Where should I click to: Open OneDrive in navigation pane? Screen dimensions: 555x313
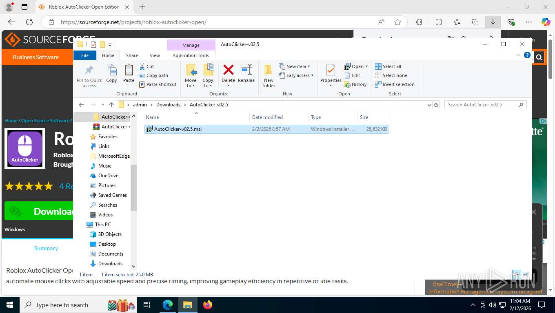(x=108, y=176)
